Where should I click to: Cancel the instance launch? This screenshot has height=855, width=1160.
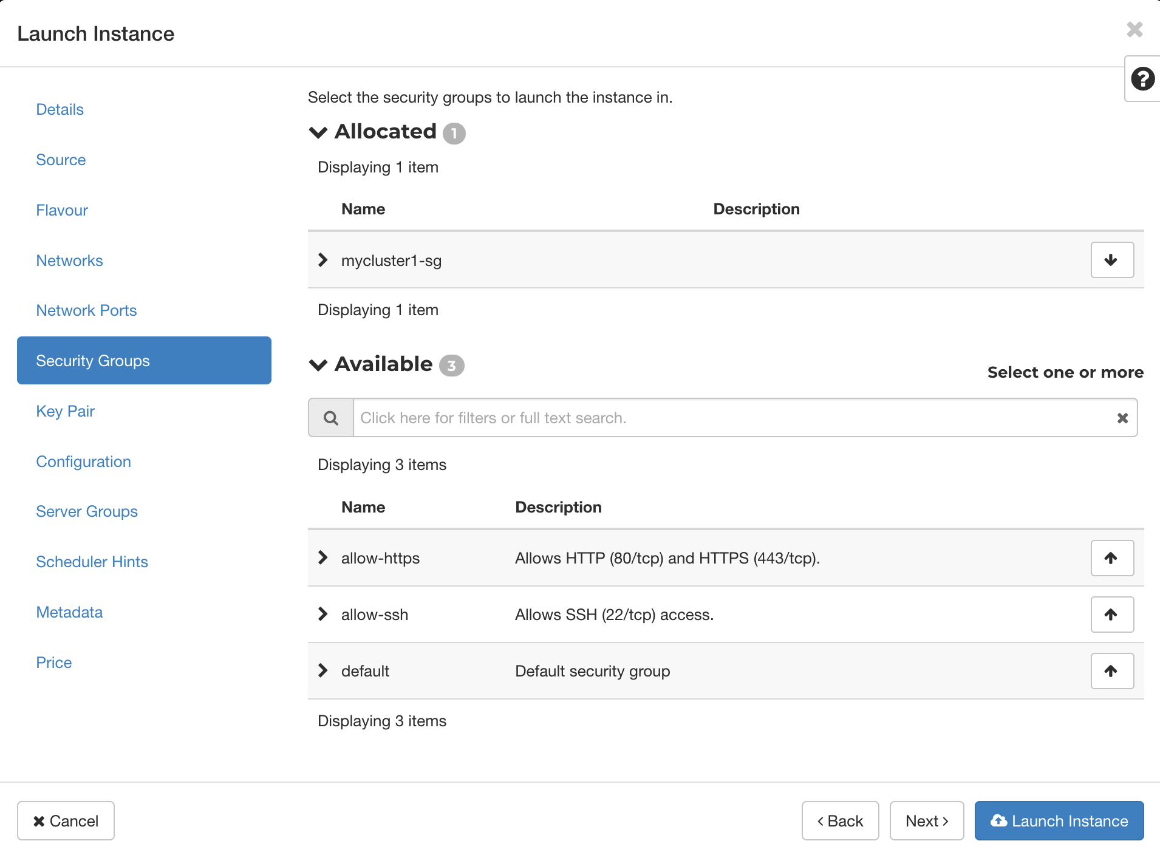66,820
